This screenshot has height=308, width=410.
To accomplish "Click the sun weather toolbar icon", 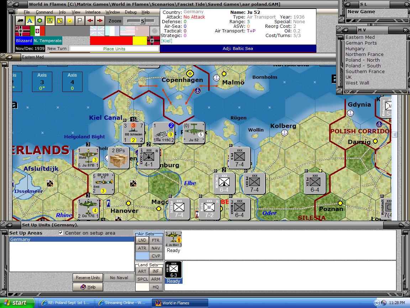I will click(70, 21).
